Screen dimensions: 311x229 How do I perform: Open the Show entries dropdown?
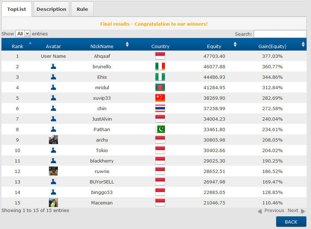(23, 34)
